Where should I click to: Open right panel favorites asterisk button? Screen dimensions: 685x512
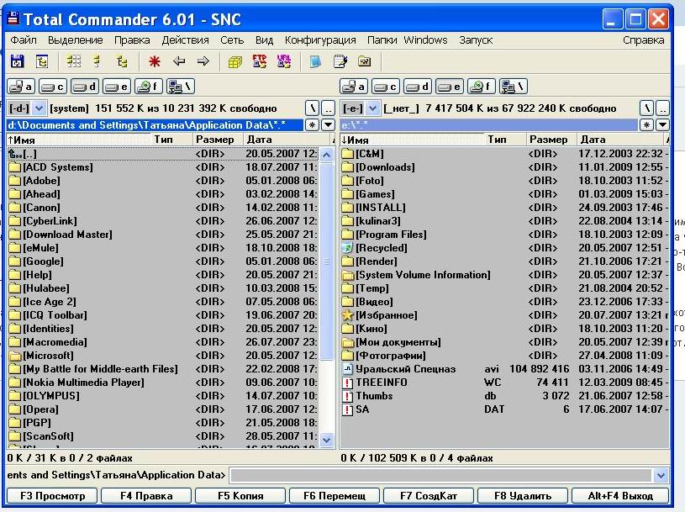click(646, 125)
